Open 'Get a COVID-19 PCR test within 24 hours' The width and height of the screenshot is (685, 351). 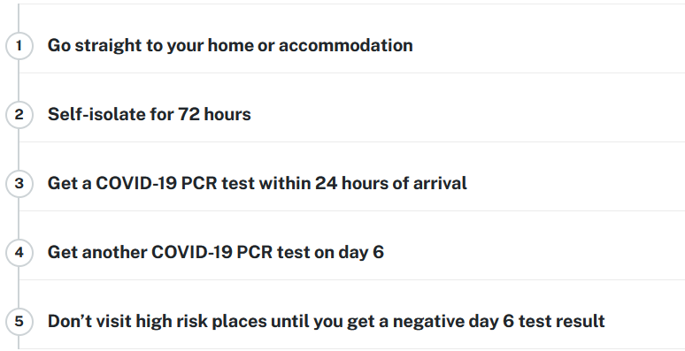click(x=257, y=183)
